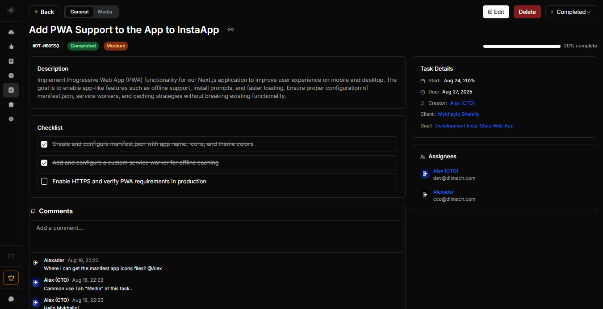Click the Aug 27, 2025 due date
Viewport: 603px width, 309px height.
[x=457, y=92]
